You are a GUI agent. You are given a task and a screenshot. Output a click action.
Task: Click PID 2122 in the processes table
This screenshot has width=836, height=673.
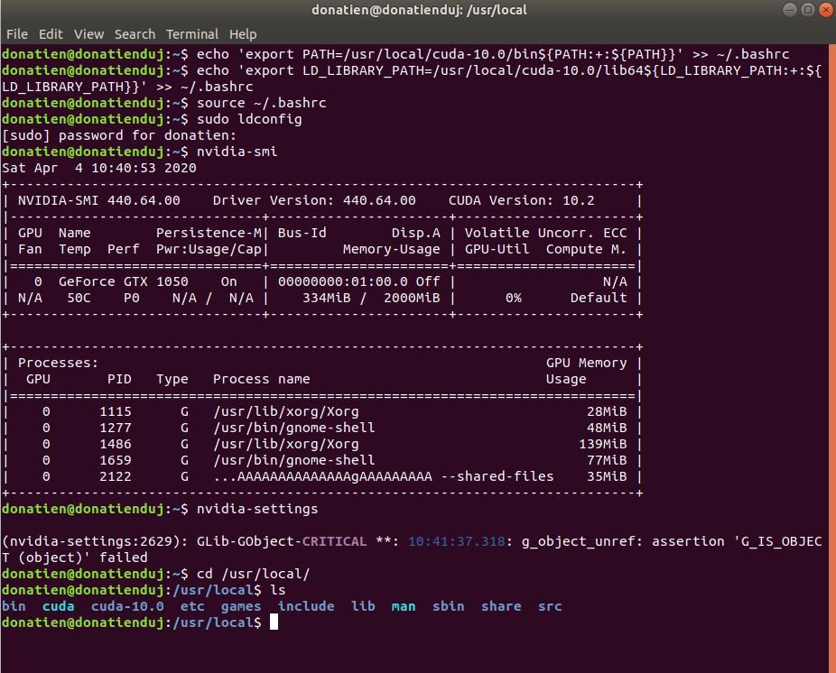(x=116, y=476)
